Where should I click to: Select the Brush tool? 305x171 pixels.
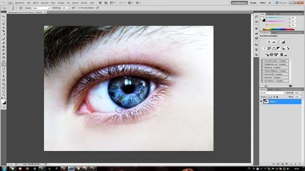tap(4, 42)
